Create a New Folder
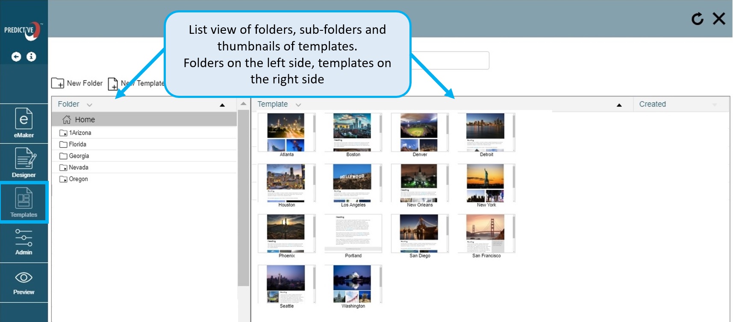Image resolution: width=733 pixels, height=322 pixels. (77, 83)
